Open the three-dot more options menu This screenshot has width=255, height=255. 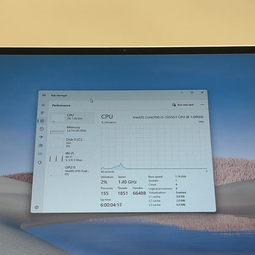click(202, 105)
